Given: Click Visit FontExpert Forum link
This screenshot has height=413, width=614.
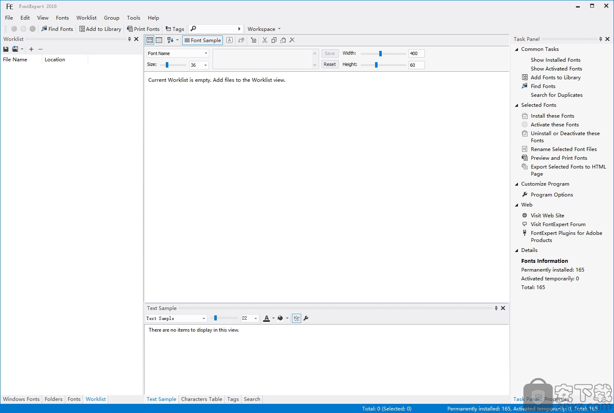Looking at the screenshot, I should (558, 224).
